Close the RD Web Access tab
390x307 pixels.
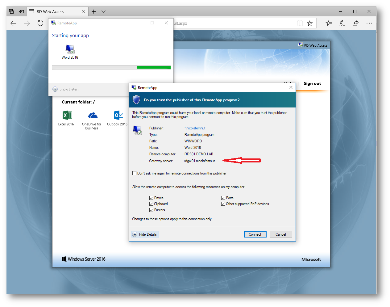(83, 11)
